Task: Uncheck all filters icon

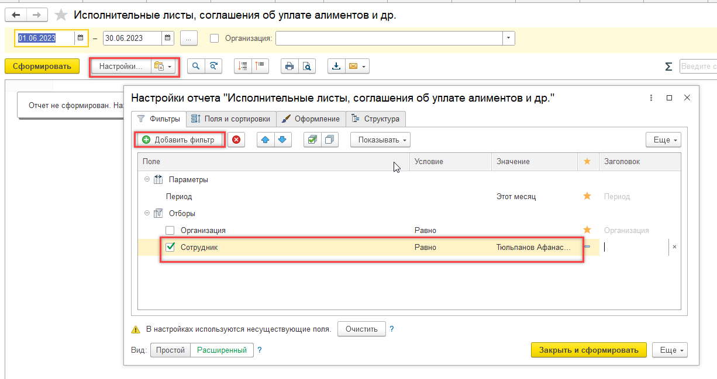Action: click(330, 140)
